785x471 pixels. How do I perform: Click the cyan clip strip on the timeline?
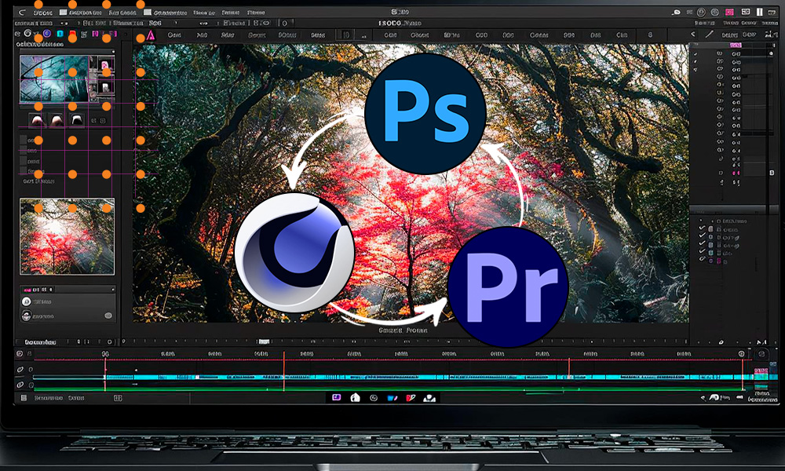(x=428, y=377)
